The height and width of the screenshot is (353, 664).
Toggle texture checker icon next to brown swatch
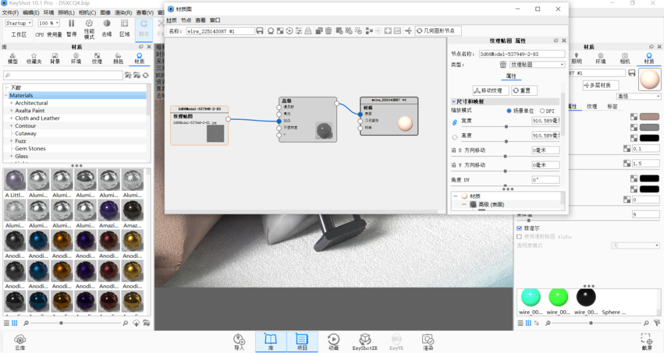634,117
